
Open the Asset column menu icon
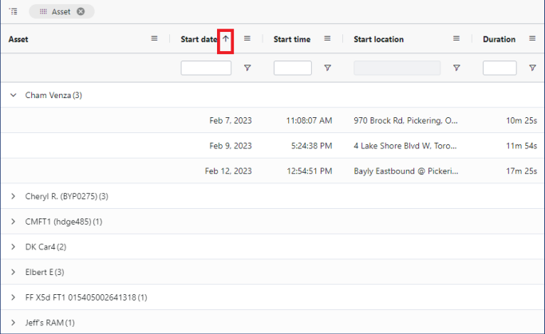155,38
